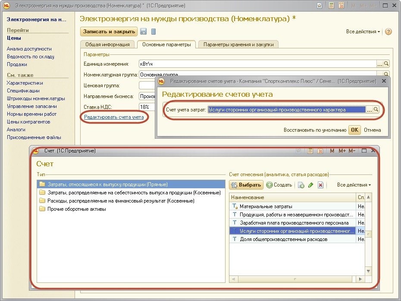Switch to Общая информация tab
The height and width of the screenshot is (301, 401).
tap(107, 44)
